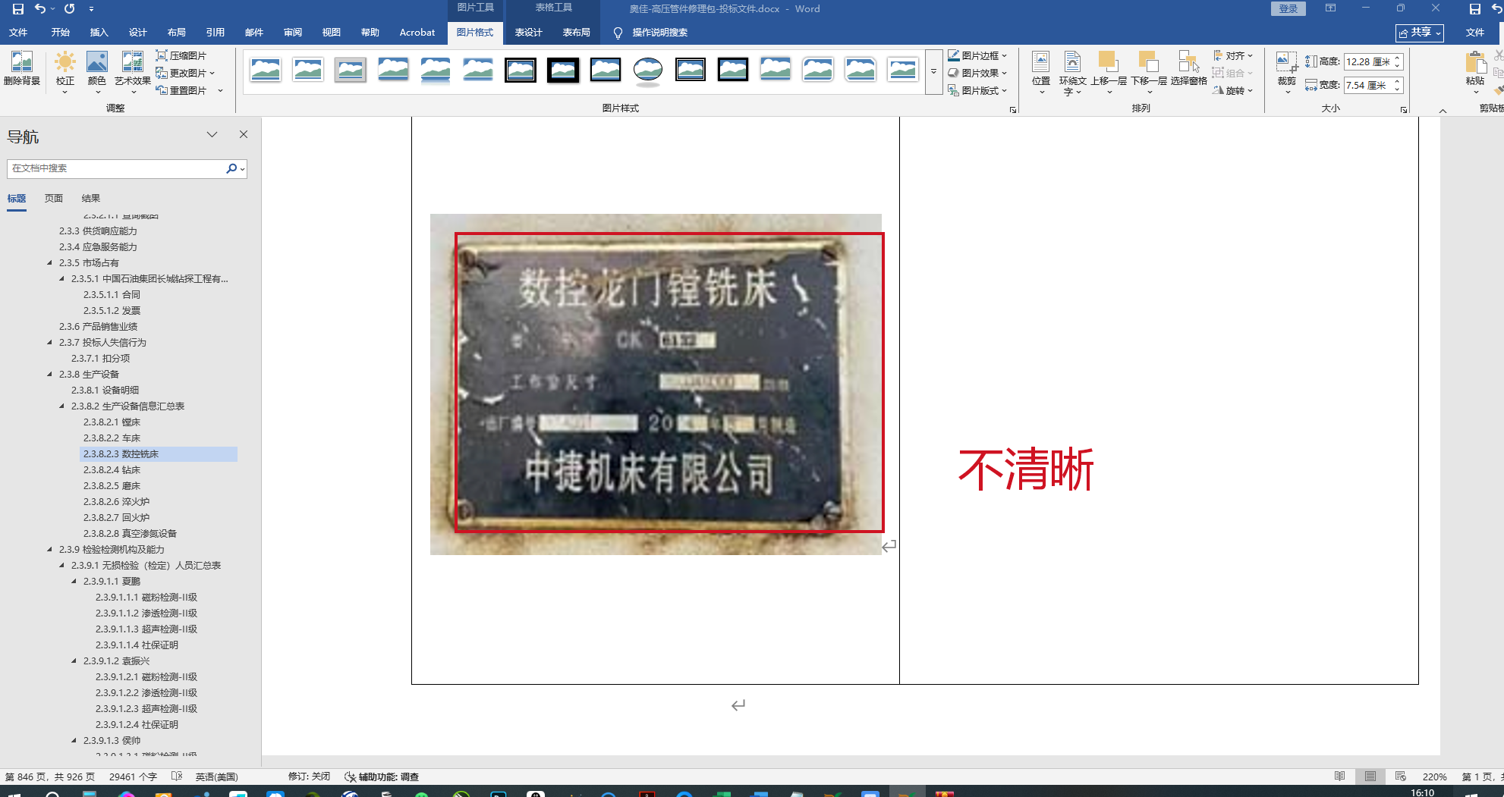The height and width of the screenshot is (797, 1504).
Task: Click the 宽度 (Width) input field
Action: click(1367, 86)
